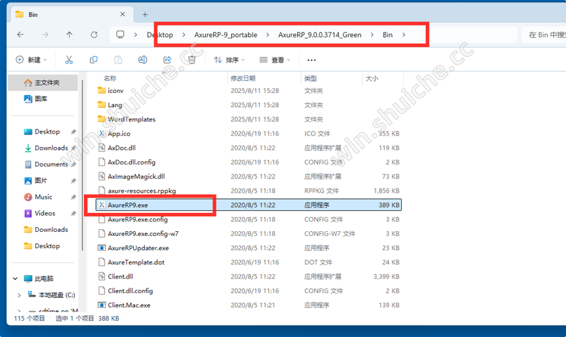Expand the 本地磁盘 (C:) node
This screenshot has width=566, height=337.
click(19, 295)
